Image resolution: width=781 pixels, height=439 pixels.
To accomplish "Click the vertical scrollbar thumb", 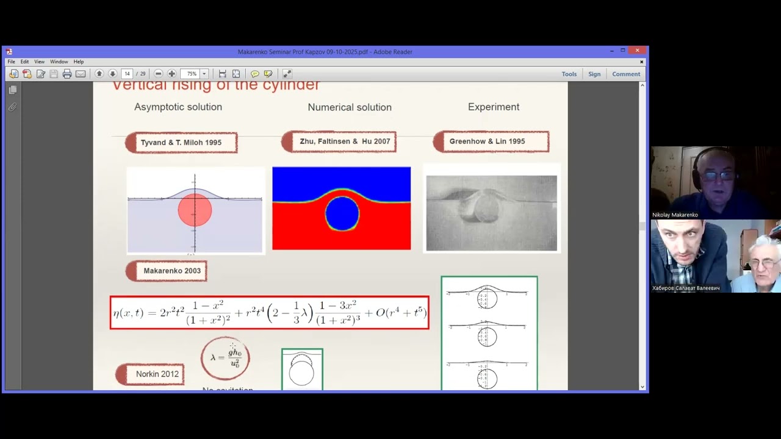I will click(642, 226).
